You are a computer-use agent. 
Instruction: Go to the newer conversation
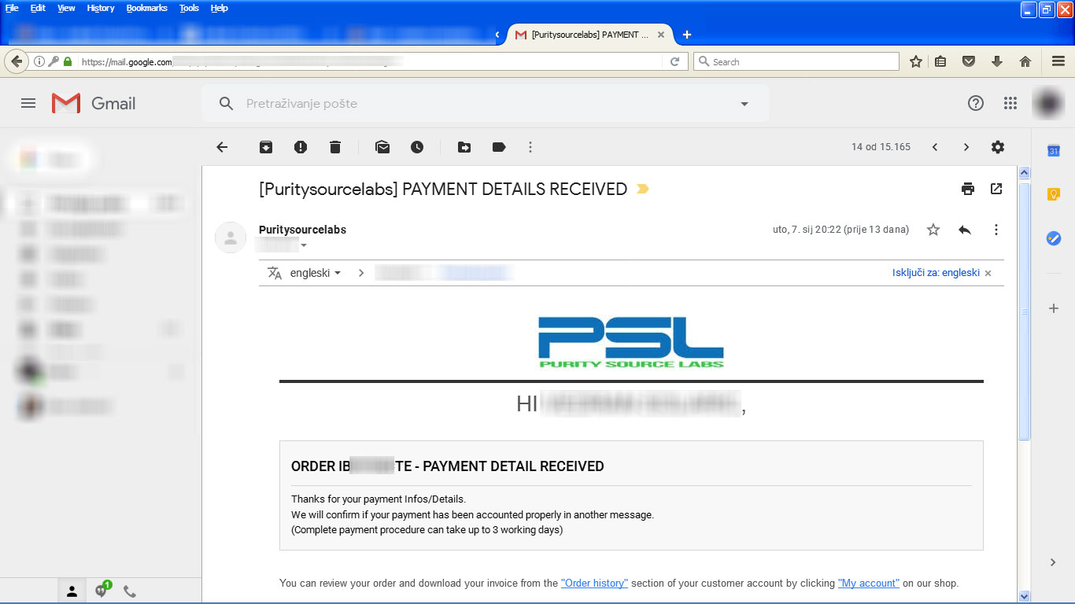(x=935, y=147)
